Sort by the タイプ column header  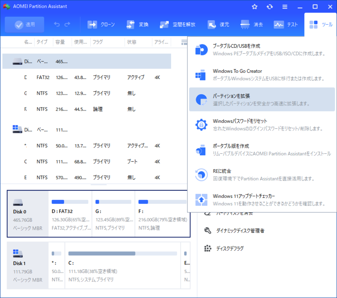point(42,42)
